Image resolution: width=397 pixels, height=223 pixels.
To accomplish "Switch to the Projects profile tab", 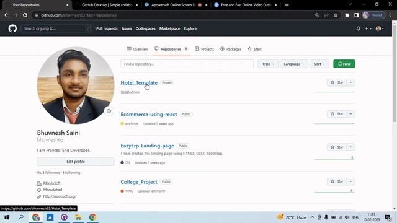I will [x=205, y=49].
